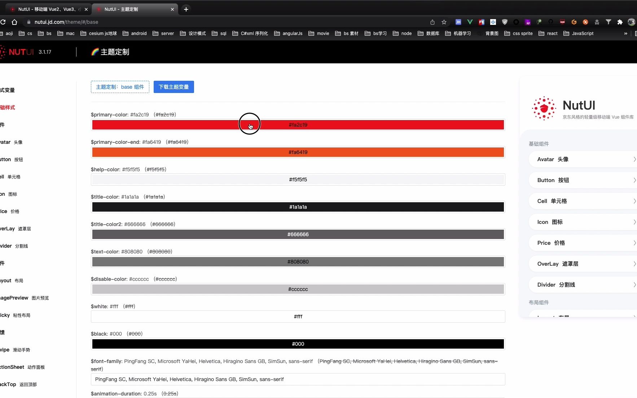Open the react bookmark folder
Image resolution: width=637 pixels, height=398 pixels.
coord(548,34)
